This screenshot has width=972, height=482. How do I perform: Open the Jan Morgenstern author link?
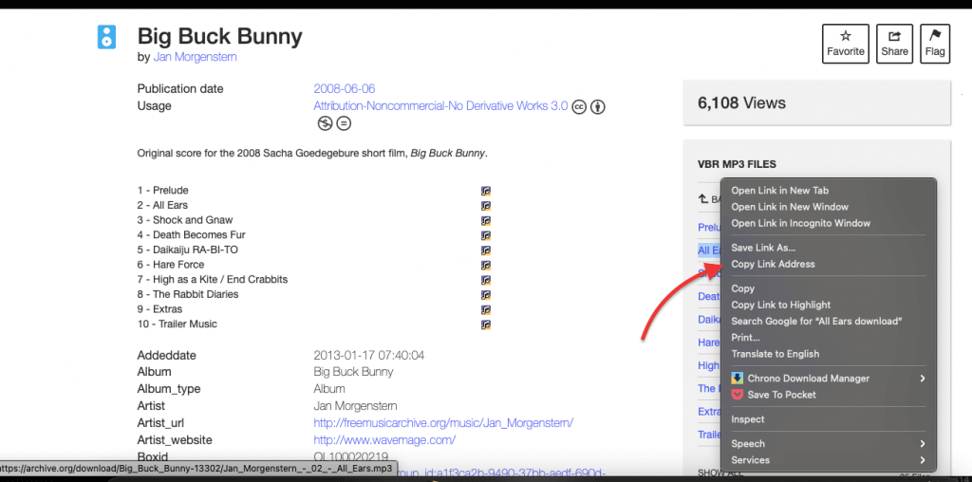coord(195,57)
